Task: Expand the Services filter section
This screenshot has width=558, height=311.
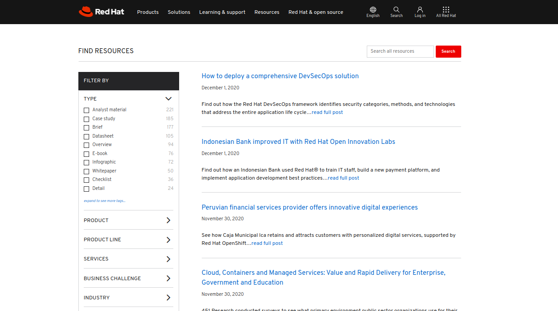Action: (x=168, y=259)
